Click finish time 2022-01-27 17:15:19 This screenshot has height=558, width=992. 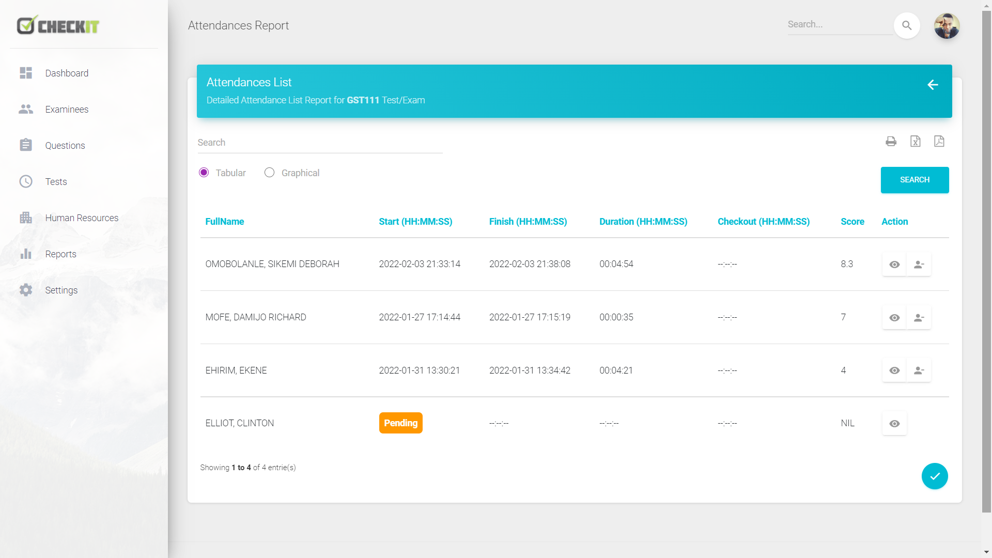click(530, 317)
